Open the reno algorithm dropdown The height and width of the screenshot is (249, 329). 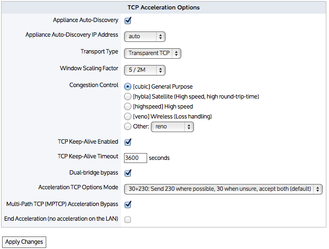click(172, 127)
